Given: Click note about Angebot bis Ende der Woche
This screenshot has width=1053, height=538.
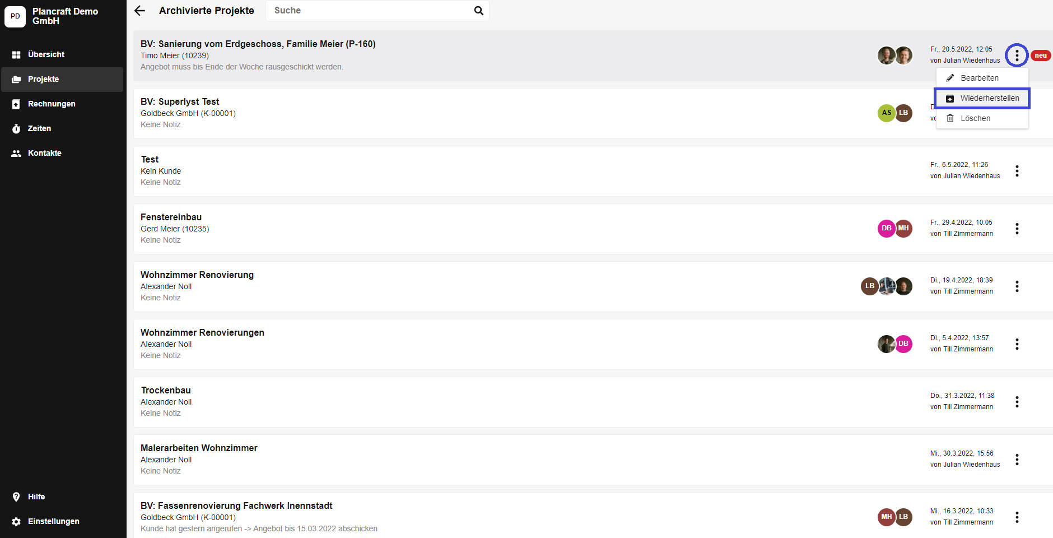Looking at the screenshot, I should (x=242, y=67).
